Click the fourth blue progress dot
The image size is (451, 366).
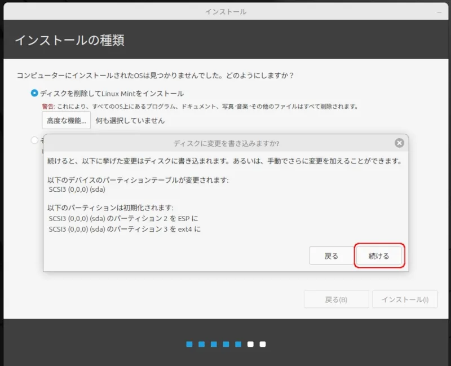[x=226, y=344]
